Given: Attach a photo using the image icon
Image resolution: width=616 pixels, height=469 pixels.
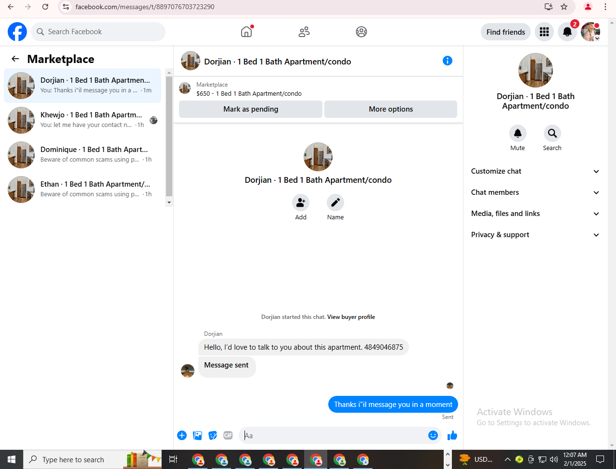Looking at the screenshot, I should coord(197,435).
